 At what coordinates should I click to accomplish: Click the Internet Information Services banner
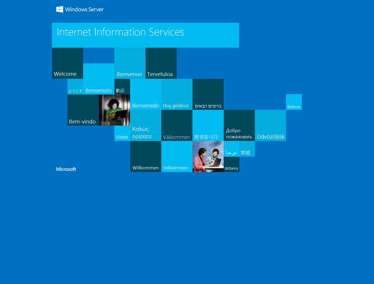145,35
